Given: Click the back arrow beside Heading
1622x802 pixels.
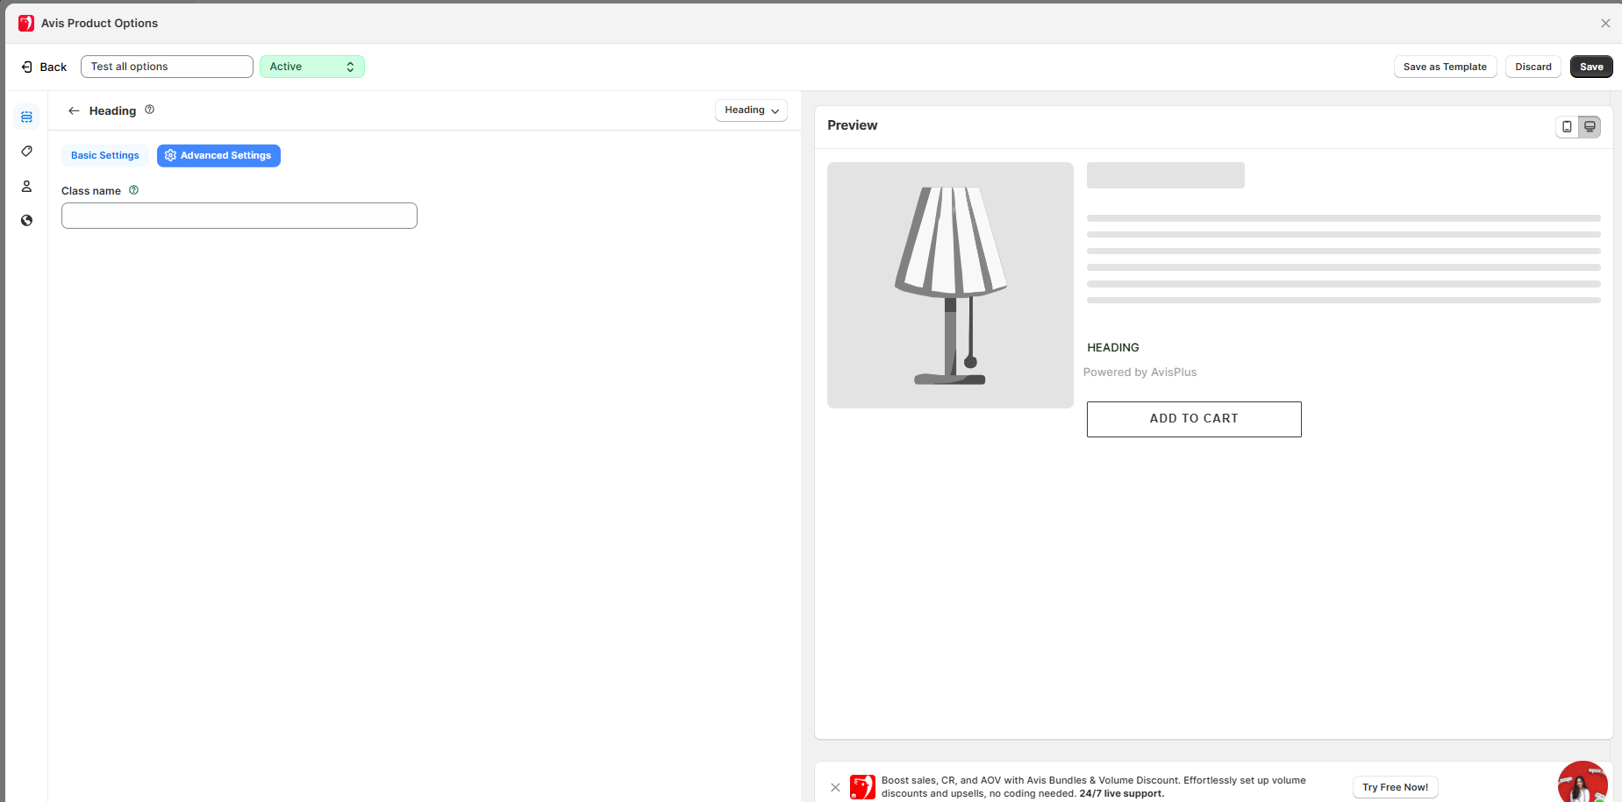Looking at the screenshot, I should point(74,110).
